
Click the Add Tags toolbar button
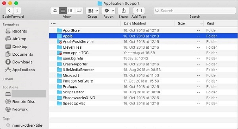(x=139, y=11)
